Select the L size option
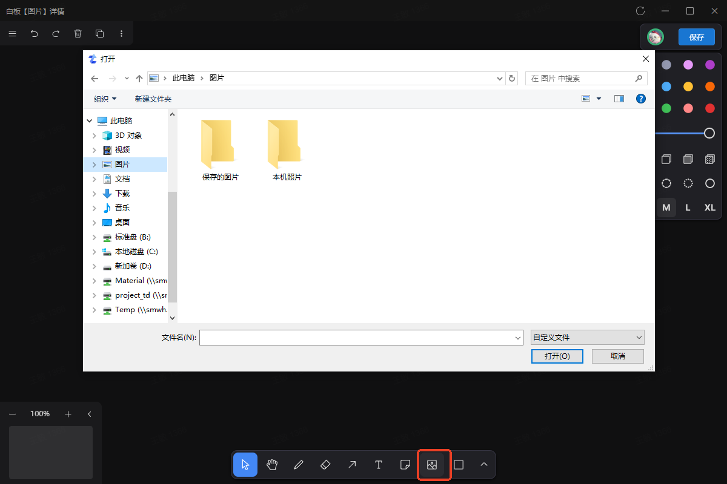Image resolution: width=727 pixels, height=484 pixels. [x=688, y=208]
